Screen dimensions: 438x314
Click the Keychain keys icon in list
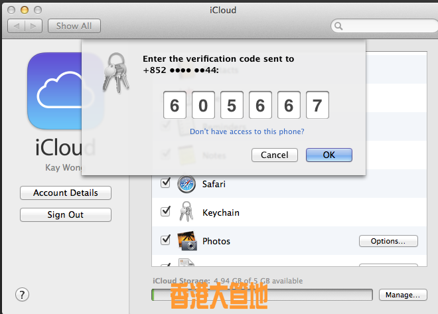pyautogui.click(x=186, y=212)
